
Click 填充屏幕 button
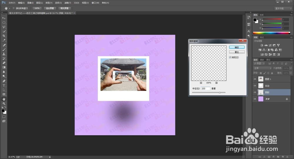(x=64, y=8)
